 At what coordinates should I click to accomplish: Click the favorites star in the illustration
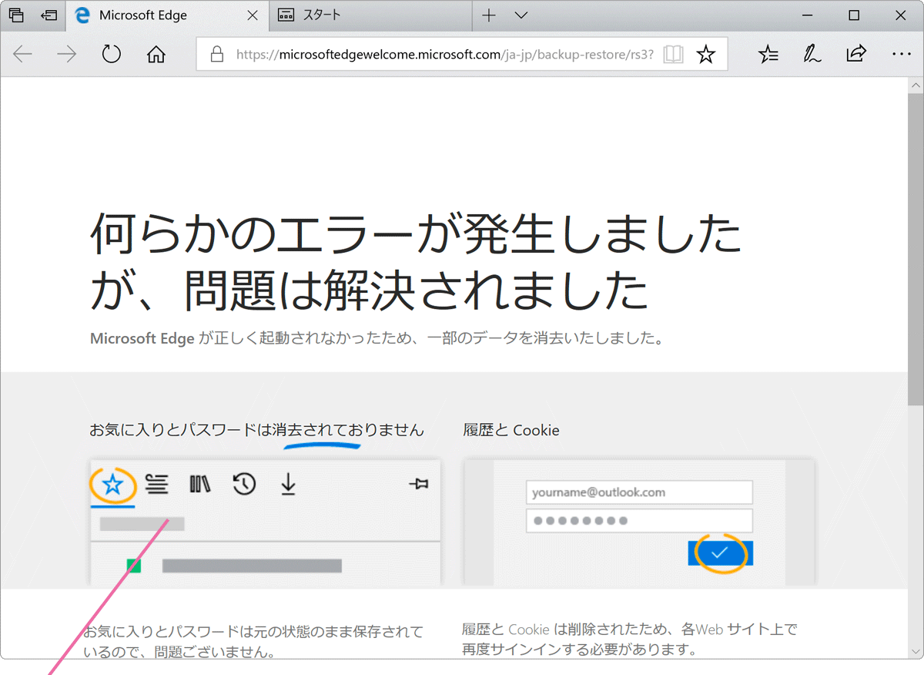tap(113, 485)
